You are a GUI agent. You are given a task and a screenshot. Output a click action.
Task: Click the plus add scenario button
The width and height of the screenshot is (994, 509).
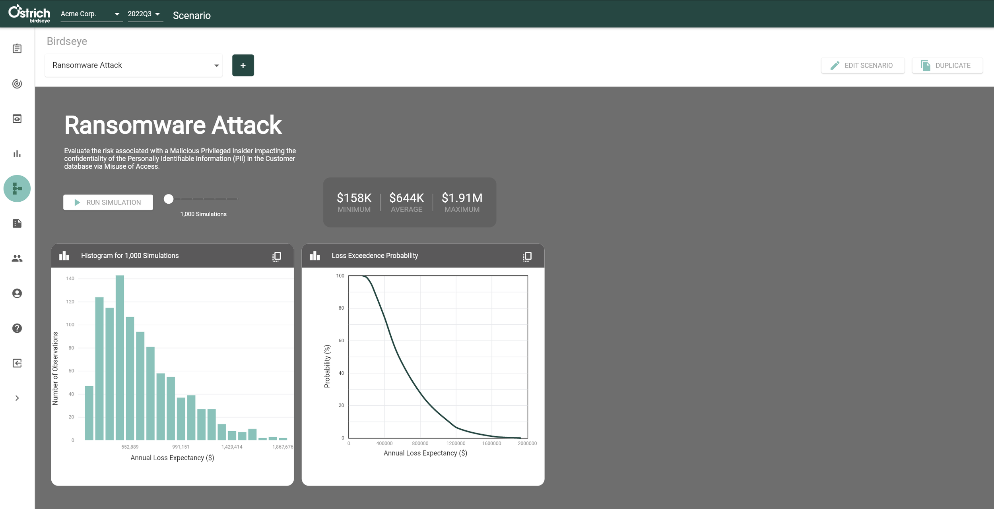click(243, 66)
